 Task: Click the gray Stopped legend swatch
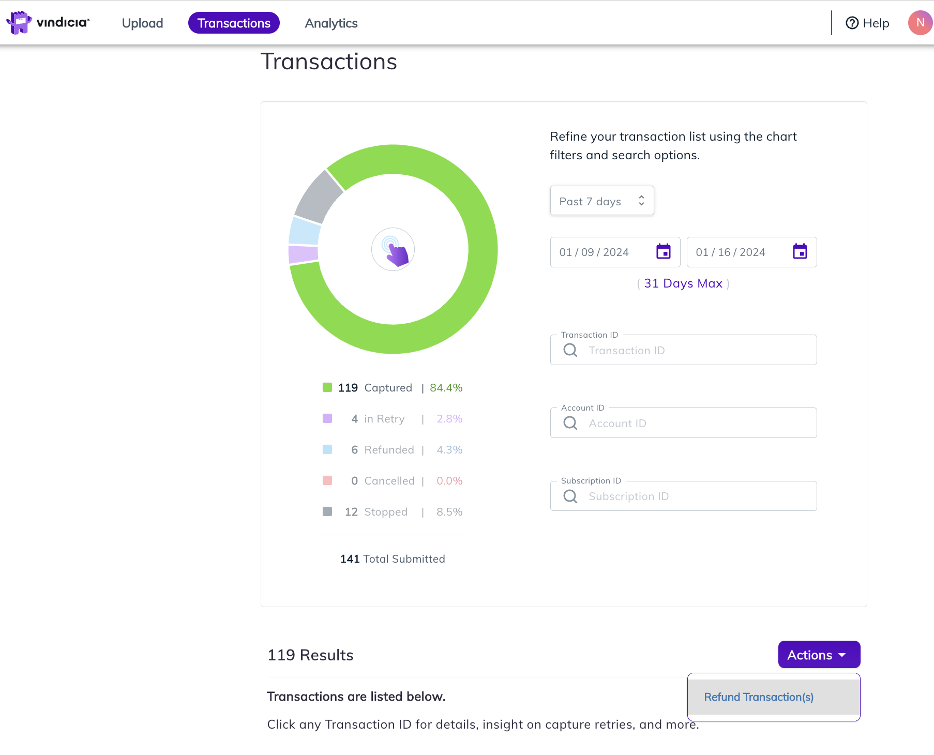(x=327, y=511)
